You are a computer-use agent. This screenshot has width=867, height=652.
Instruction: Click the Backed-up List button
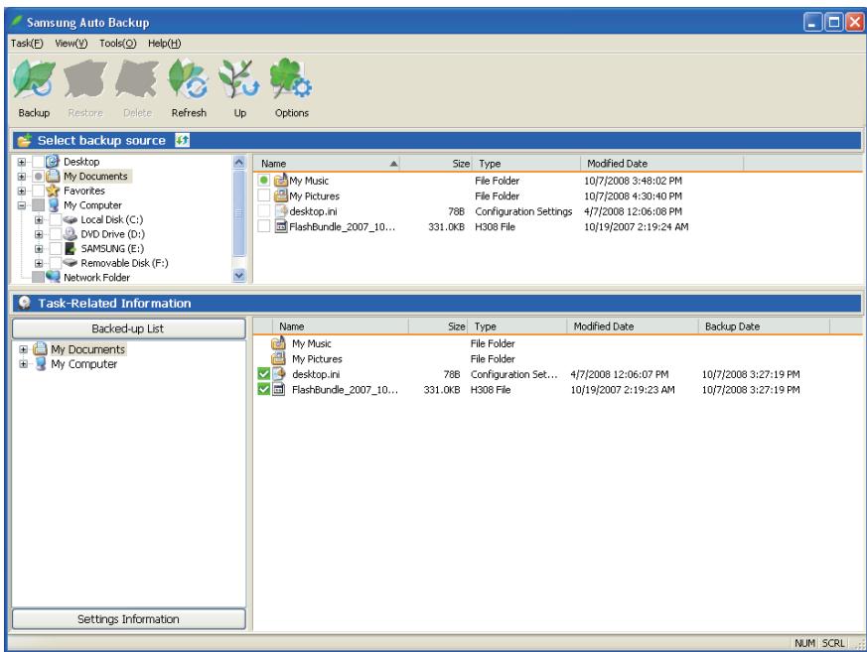[x=128, y=328]
